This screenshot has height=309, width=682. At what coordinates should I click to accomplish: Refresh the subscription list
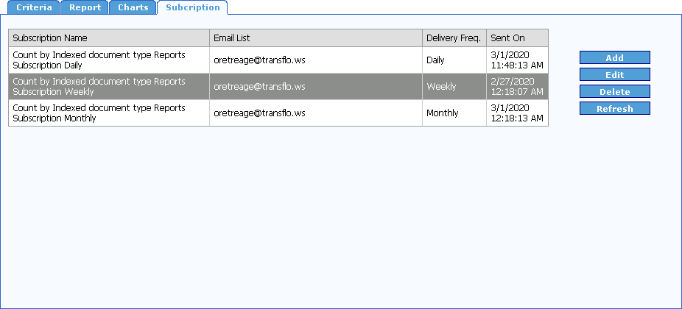click(614, 109)
